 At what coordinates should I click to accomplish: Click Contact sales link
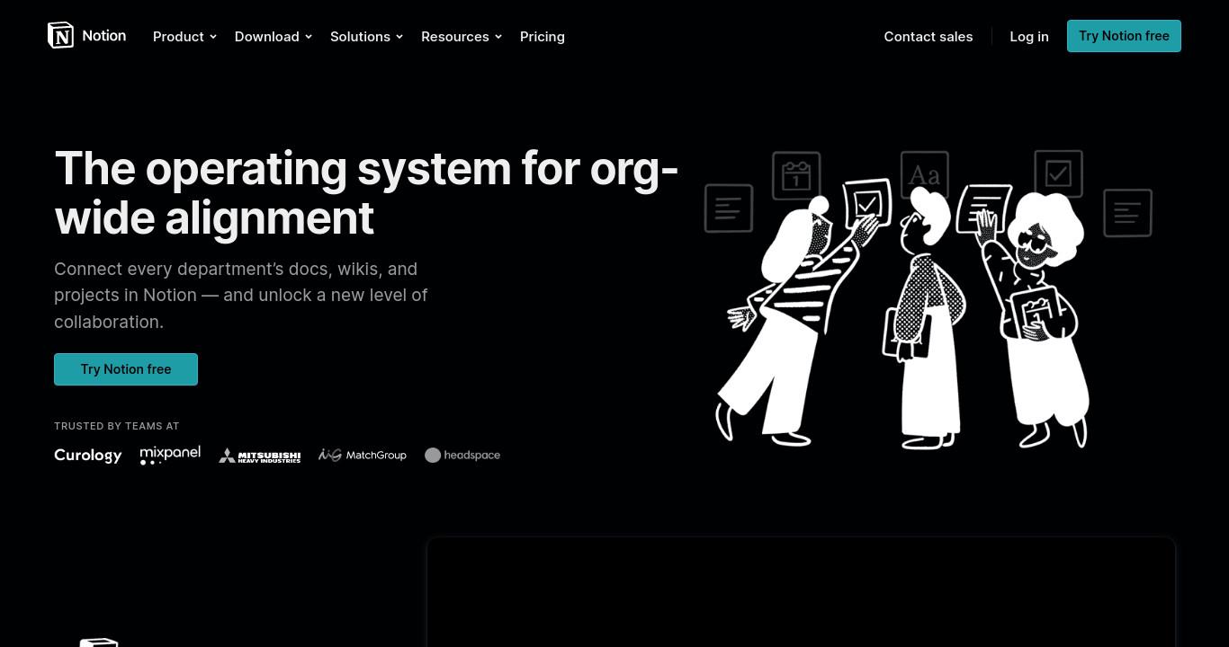coord(928,36)
